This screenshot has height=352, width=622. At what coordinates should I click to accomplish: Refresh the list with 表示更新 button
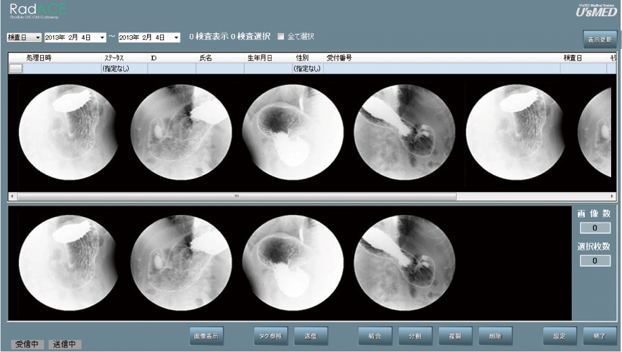[x=599, y=39]
